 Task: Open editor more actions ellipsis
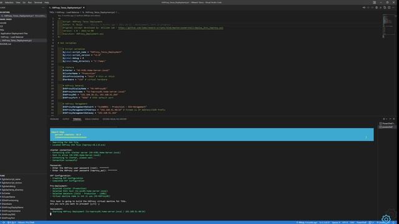pos(393,7)
